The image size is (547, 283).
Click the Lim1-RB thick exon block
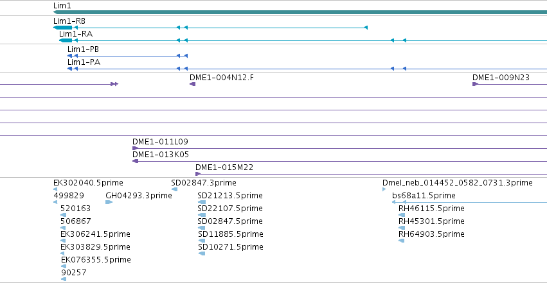point(63,28)
